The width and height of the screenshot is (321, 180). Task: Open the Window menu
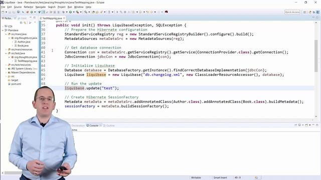pos(79,7)
